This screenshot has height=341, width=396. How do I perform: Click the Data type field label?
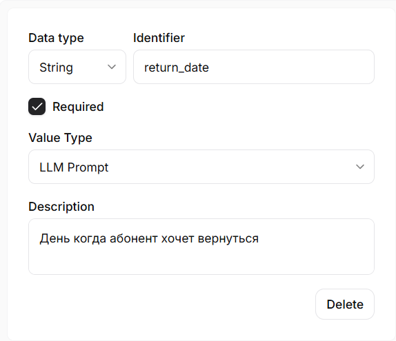coord(56,39)
